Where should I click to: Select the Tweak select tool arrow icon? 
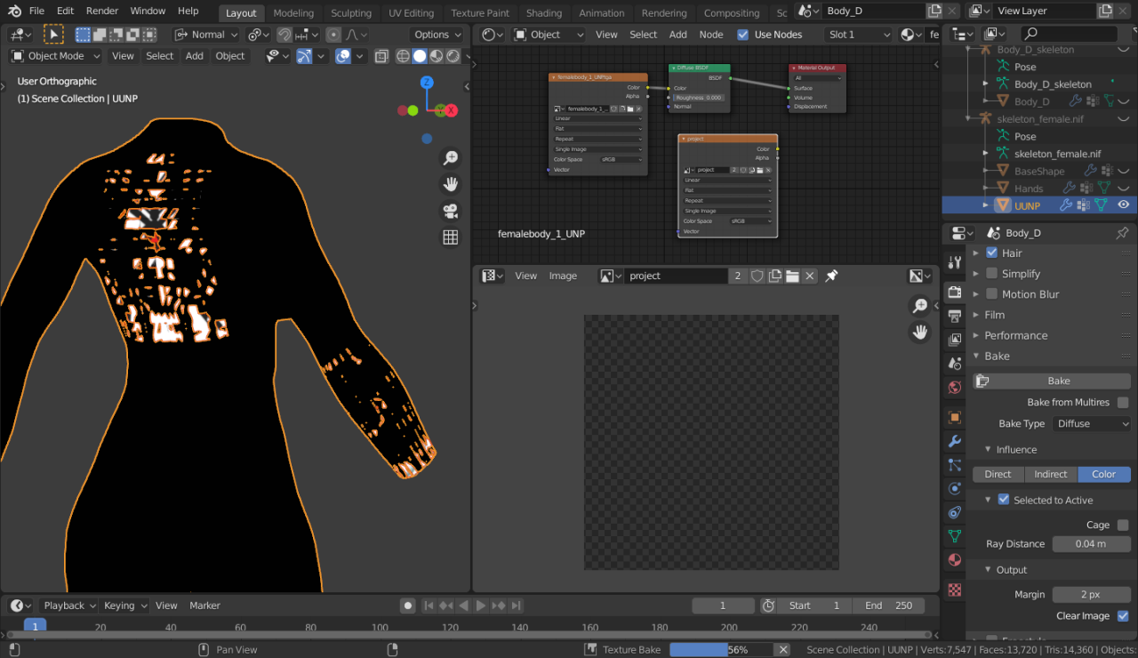pos(53,35)
